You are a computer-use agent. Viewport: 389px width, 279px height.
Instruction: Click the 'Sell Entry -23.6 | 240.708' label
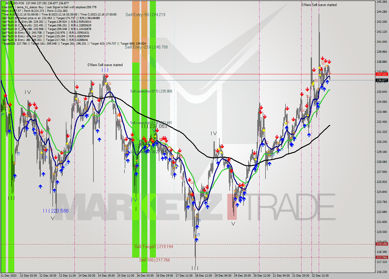146,47
